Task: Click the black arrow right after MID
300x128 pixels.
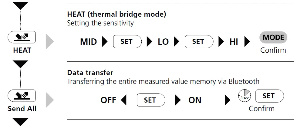Action: pyautogui.click(x=105, y=41)
